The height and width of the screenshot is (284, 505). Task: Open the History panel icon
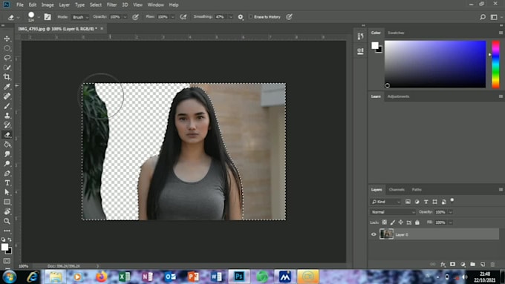point(360,36)
